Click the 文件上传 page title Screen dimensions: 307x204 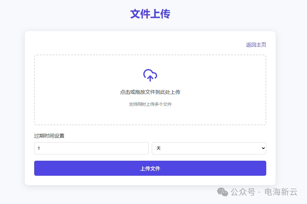pos(150,14)
